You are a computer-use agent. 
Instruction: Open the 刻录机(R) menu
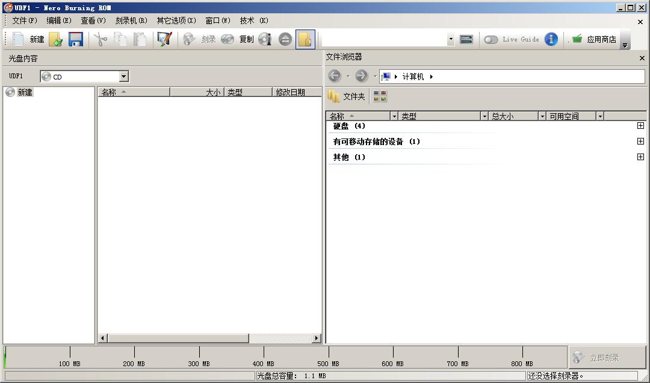point(131,20)
